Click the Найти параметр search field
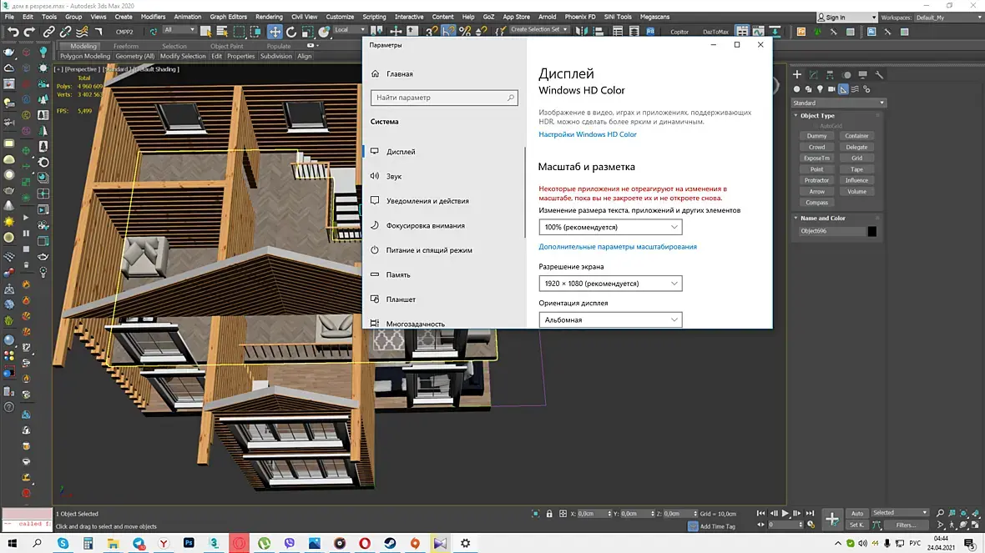The image size is (985, 553). [x=444, y=98]
